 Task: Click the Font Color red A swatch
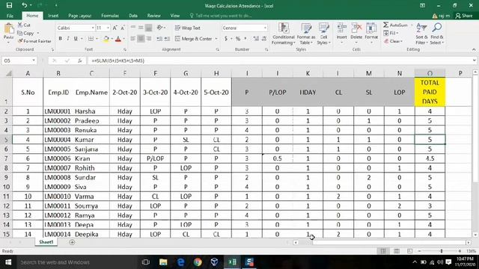pos(118,39)
